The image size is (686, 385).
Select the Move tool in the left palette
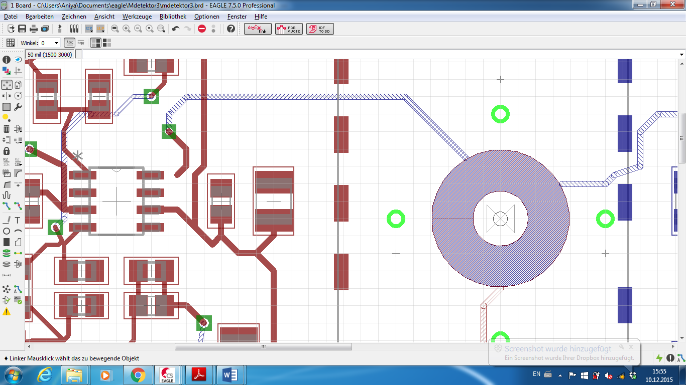coord(7,85)
